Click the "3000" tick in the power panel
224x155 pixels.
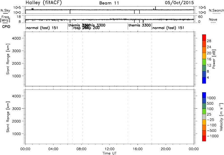17,51
